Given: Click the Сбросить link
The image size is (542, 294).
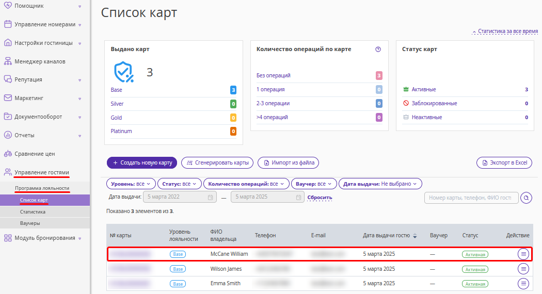Looking at the screenshot, I should pos(320,198).
